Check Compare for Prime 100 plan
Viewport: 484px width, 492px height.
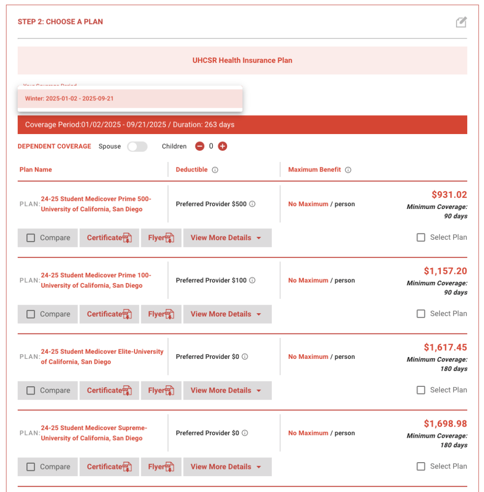click(31, 314)
